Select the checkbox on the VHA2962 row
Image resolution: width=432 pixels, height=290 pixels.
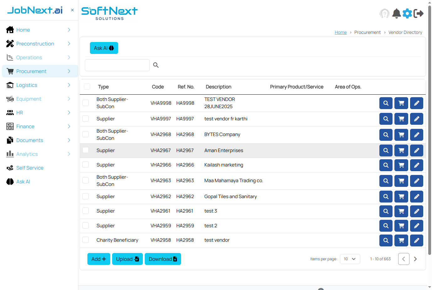(86, 196)
